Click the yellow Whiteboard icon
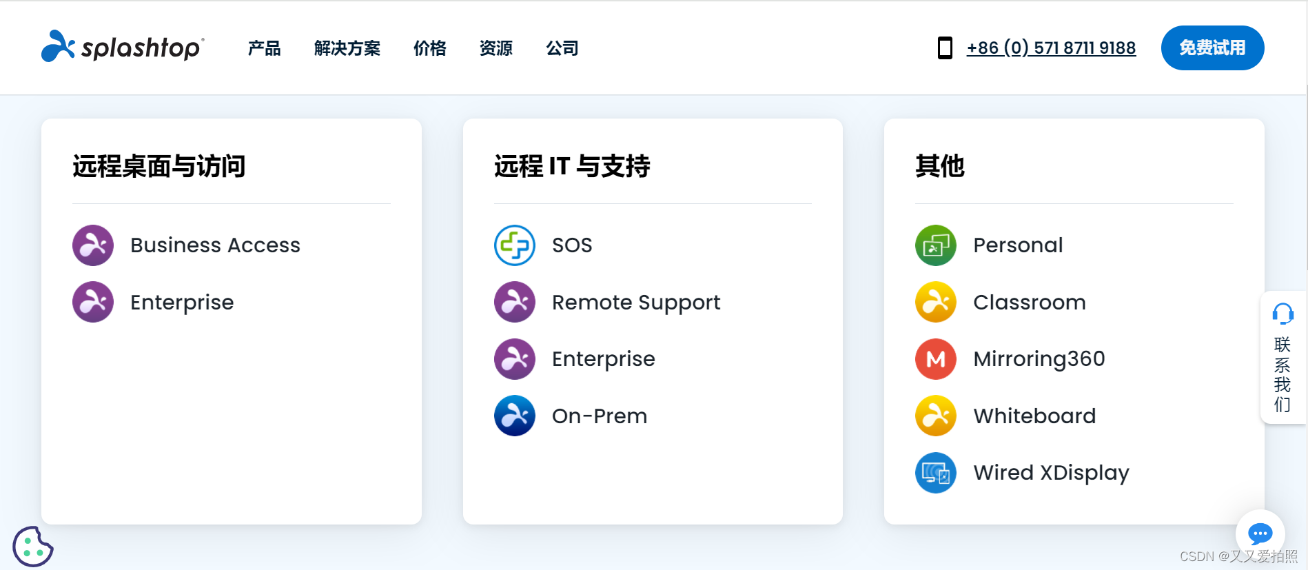Viewport: 1308px width, 570px height. pos(936,416)
